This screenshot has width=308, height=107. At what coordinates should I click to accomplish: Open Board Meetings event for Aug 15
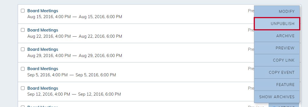(x=43, y=11)
